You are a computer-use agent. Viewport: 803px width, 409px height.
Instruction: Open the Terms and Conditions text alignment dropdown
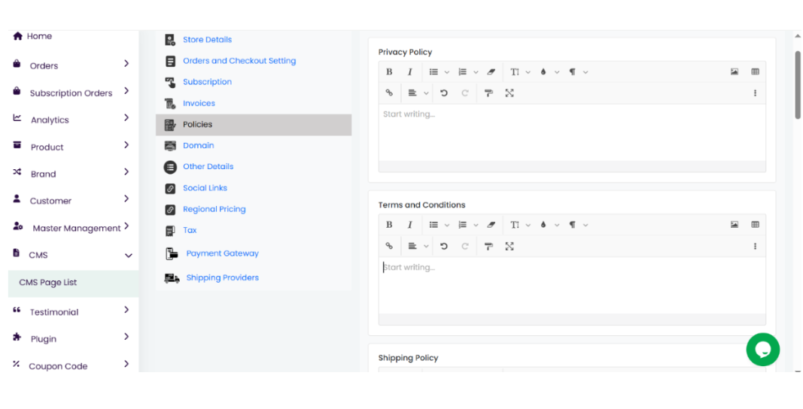[417, 246]
